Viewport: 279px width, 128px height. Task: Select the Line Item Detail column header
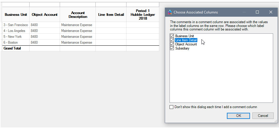[111, 15]
